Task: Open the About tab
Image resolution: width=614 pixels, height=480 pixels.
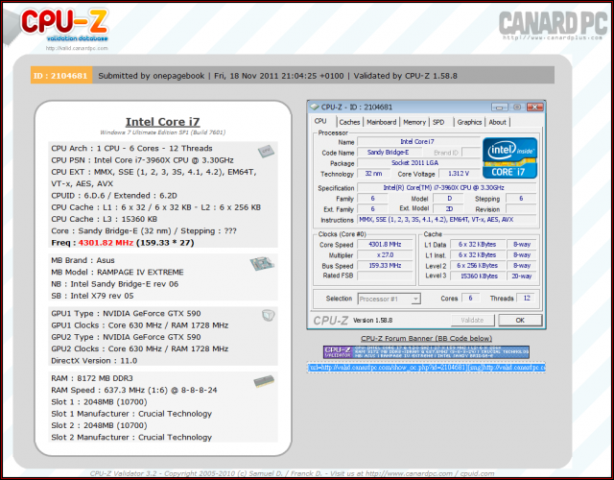Action: click(497, 122)
